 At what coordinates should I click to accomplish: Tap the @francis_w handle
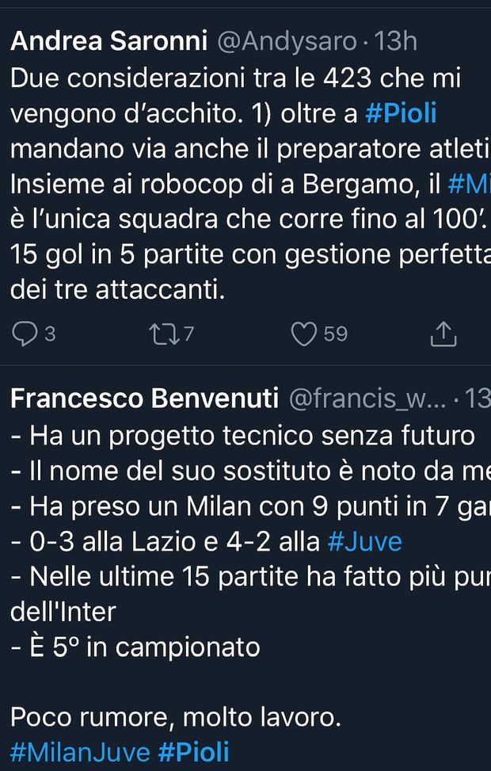pos(367,399)
